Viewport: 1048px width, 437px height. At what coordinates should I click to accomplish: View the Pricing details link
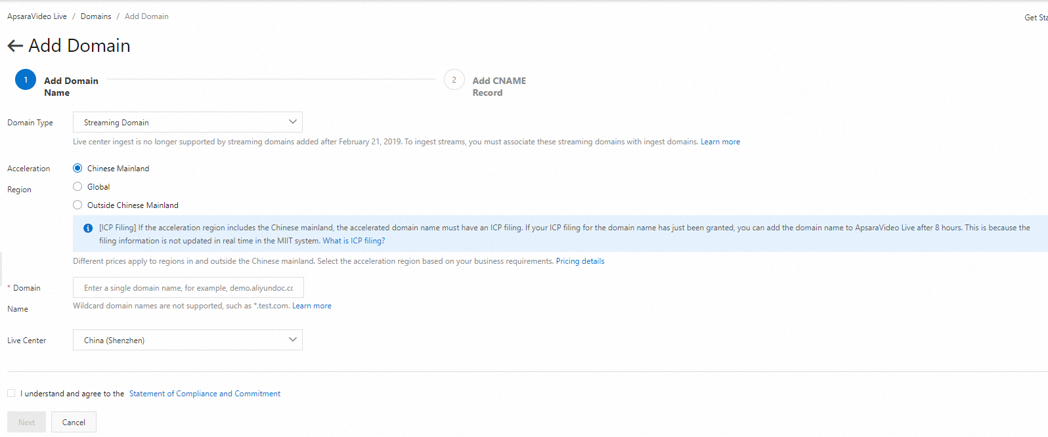tap(580, 261)
